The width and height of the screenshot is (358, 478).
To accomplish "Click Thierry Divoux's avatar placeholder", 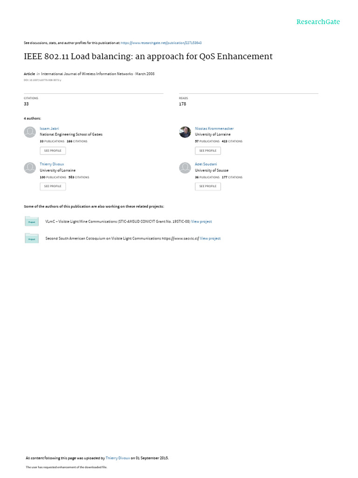I will pos(30,168).
